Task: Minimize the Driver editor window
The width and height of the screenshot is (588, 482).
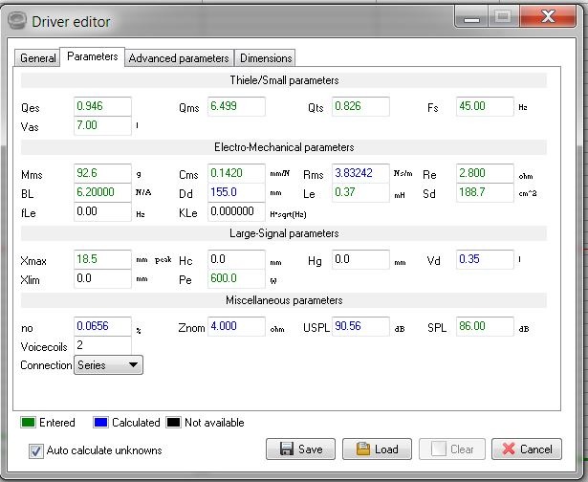Action: click(x=471, y=17)
